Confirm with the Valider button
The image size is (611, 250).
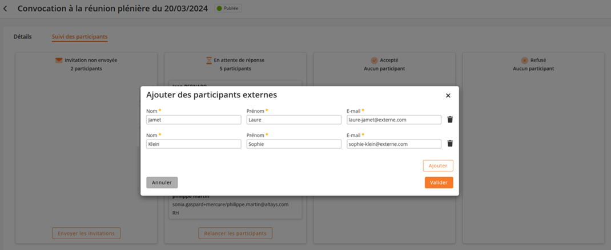(439, 182)
